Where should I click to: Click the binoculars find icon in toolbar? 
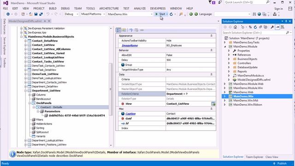coord(254,14)
